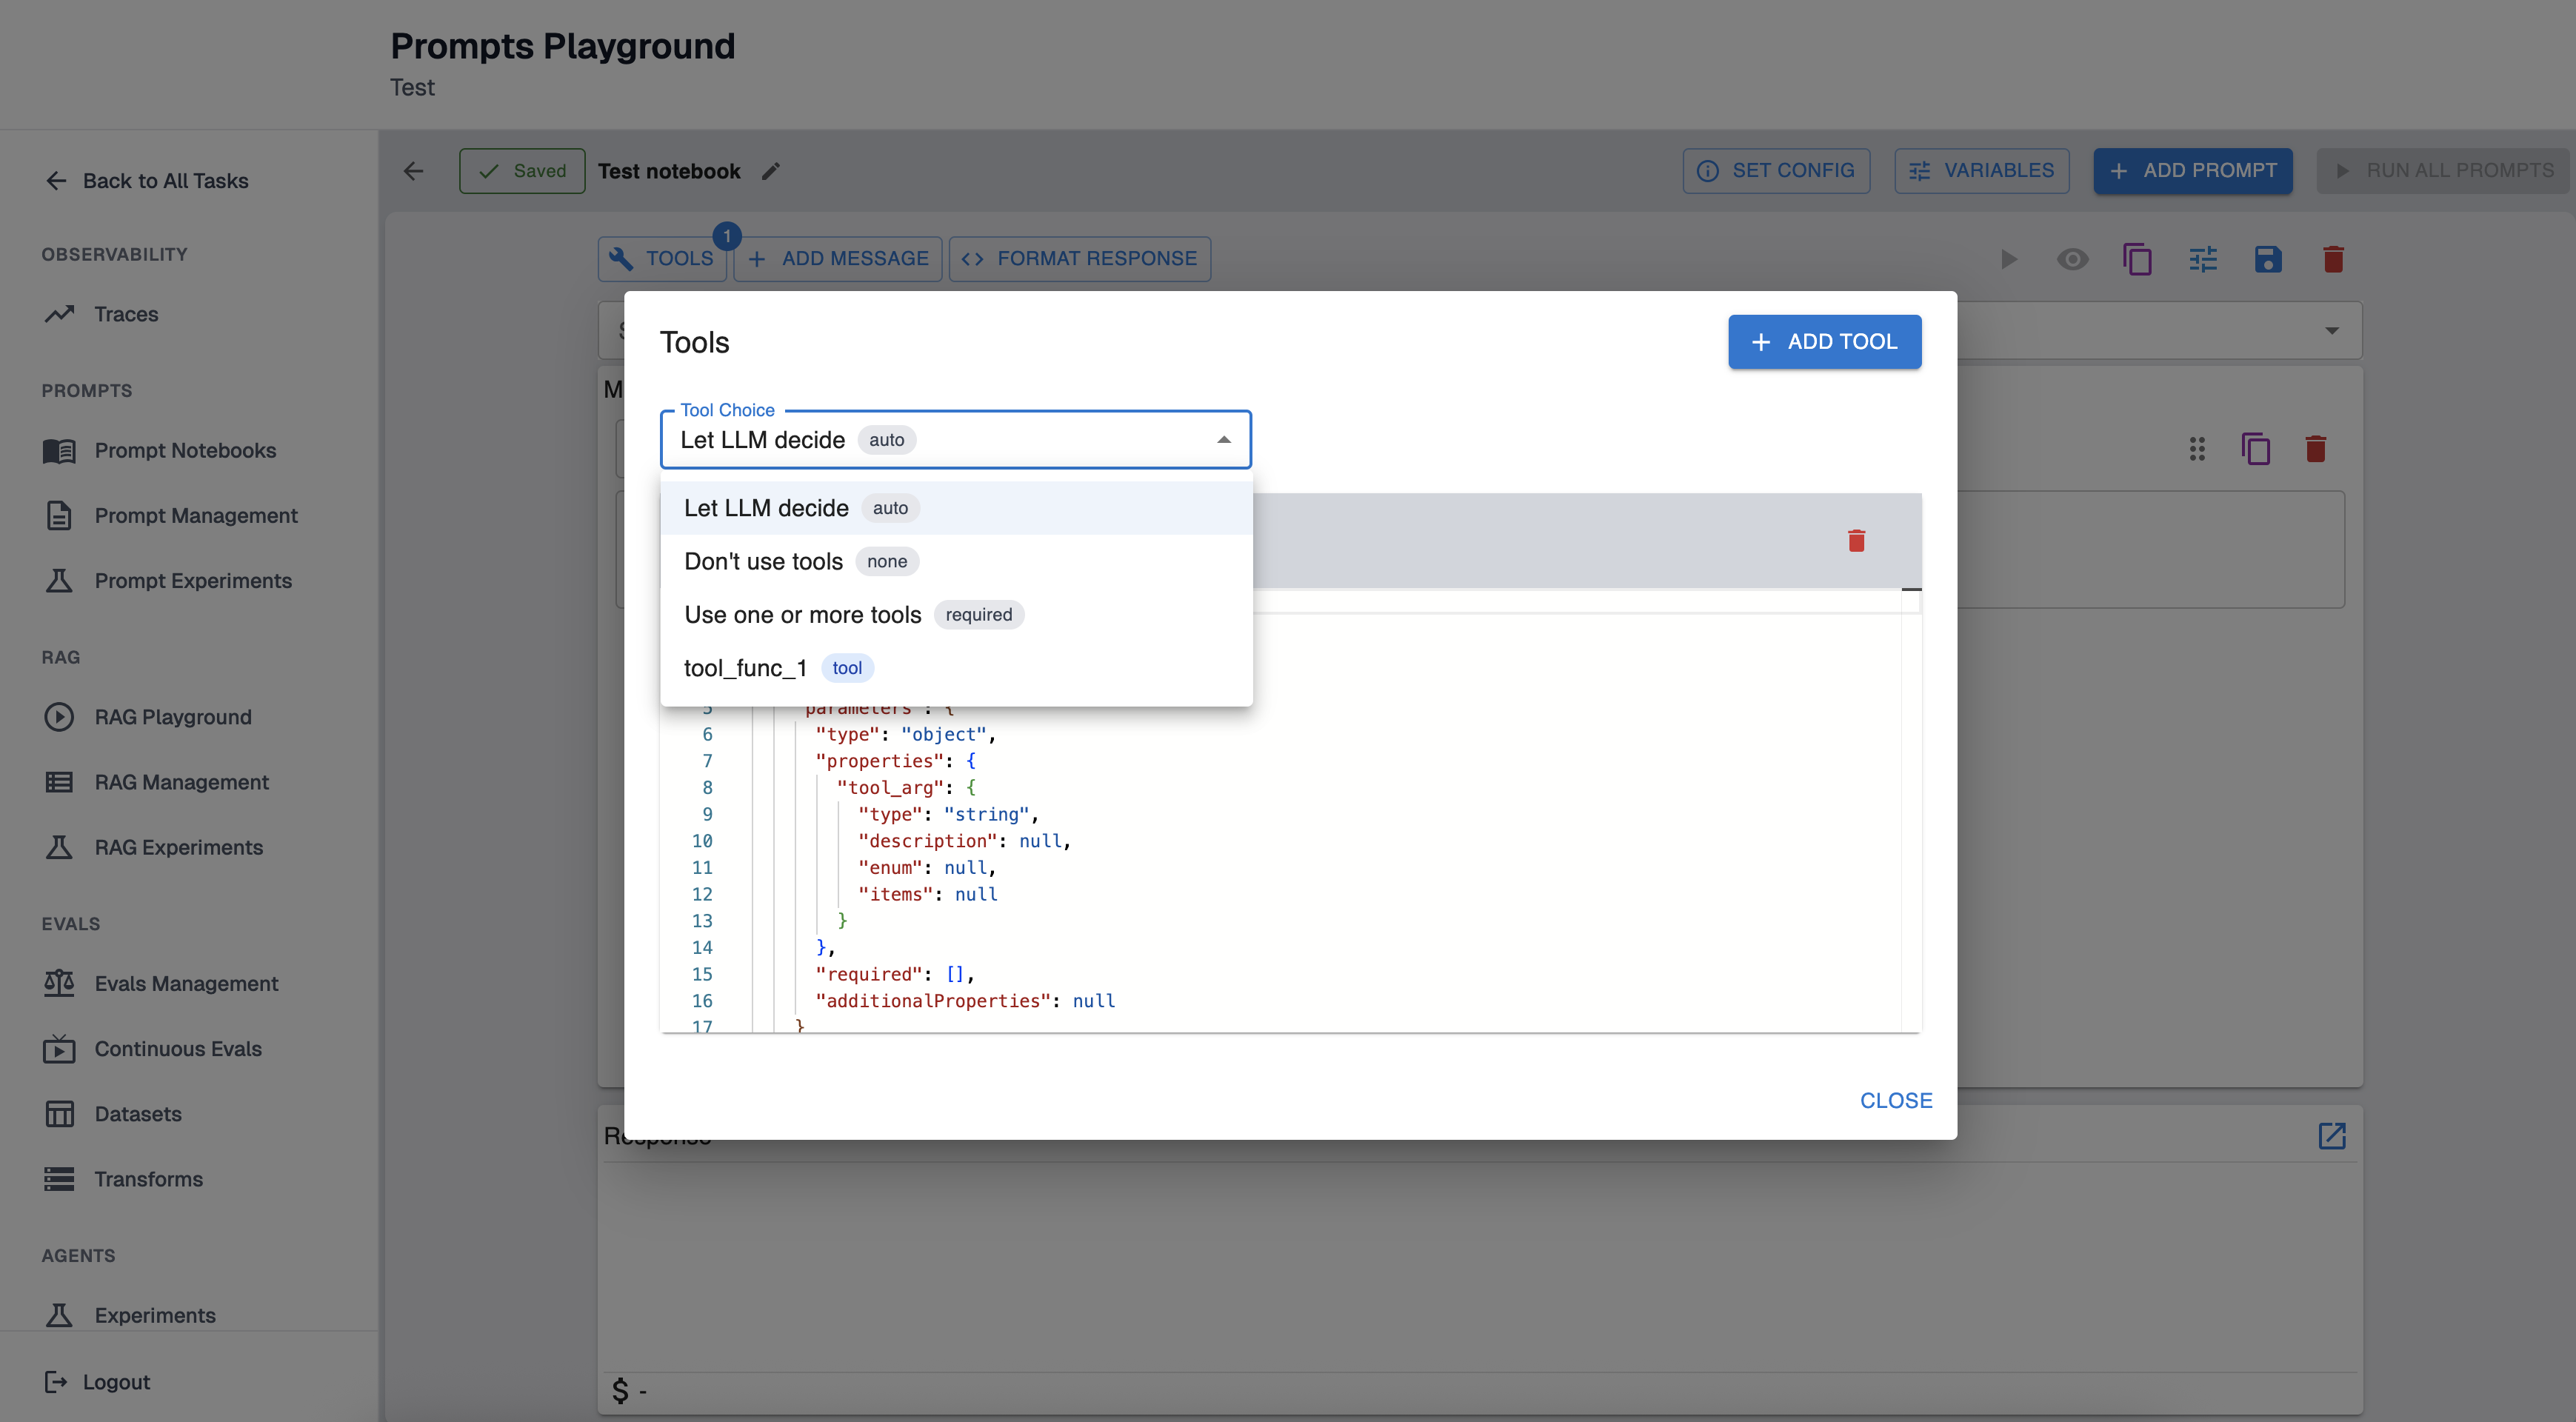Click the drag handle dots on message
Image resolution: width=2576 pixels, height=1422 pixels.
2197,449
